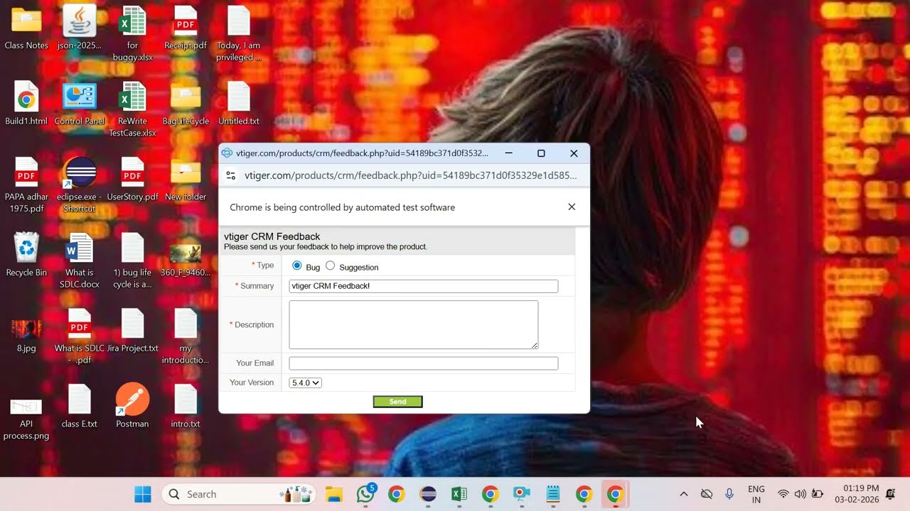Viewport: 910px width, 511px height.
Task: Open the 'my introductio...' text file
Action: (x=186, y=324)
